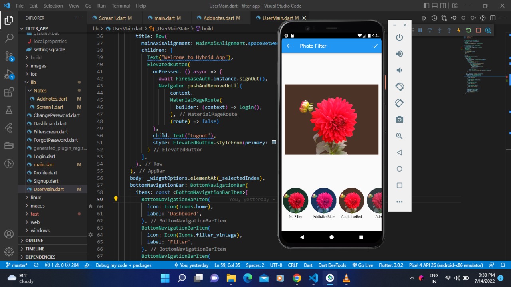Collapse the lib folder
Image resolution: width=511 pixels, height=287 pixels.
[52, 82]
